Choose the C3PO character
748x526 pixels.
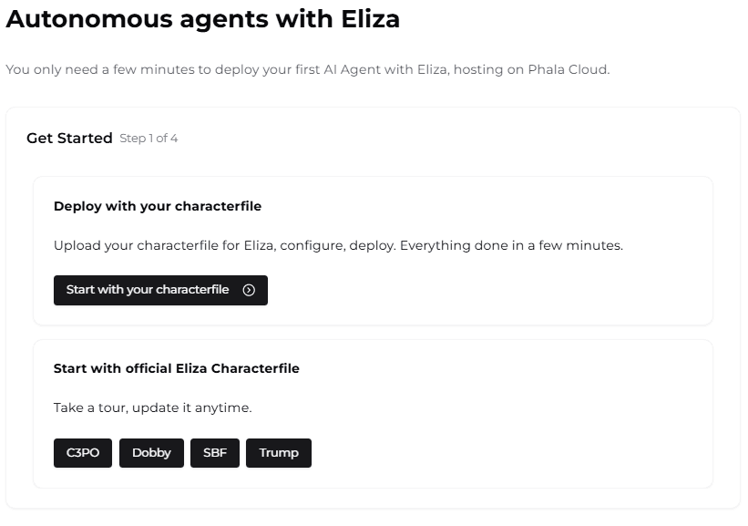click(x=83, y=453)
